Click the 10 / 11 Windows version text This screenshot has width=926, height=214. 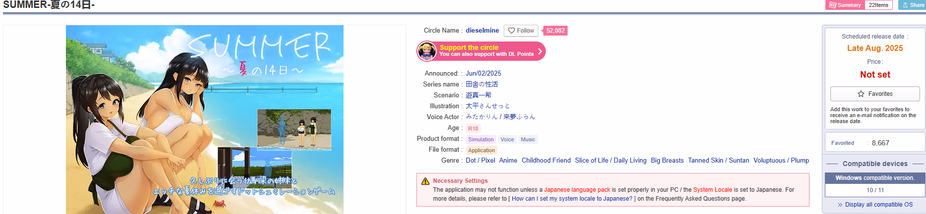(875, 190)
